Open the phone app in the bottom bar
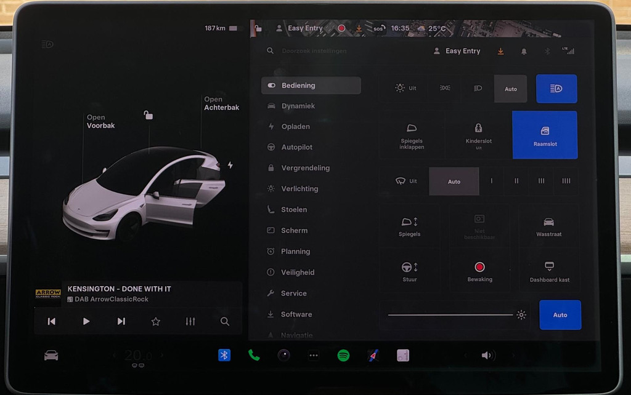631x395 pixels. coord(254,356)
